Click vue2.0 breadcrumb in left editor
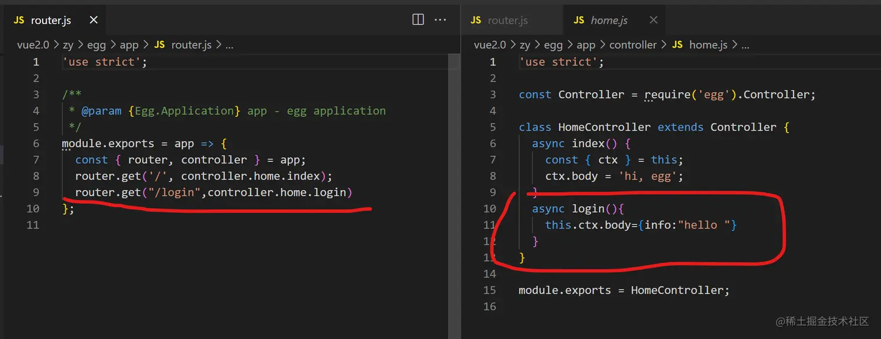This screenshot has height=339, width=881. coord(33,45)
